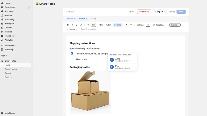Click the Bestellingen badge showing 1

29,7
